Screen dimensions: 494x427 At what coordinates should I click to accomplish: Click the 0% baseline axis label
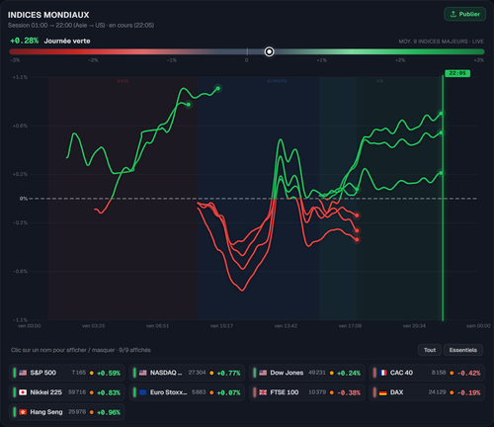(x=24, y=199)
